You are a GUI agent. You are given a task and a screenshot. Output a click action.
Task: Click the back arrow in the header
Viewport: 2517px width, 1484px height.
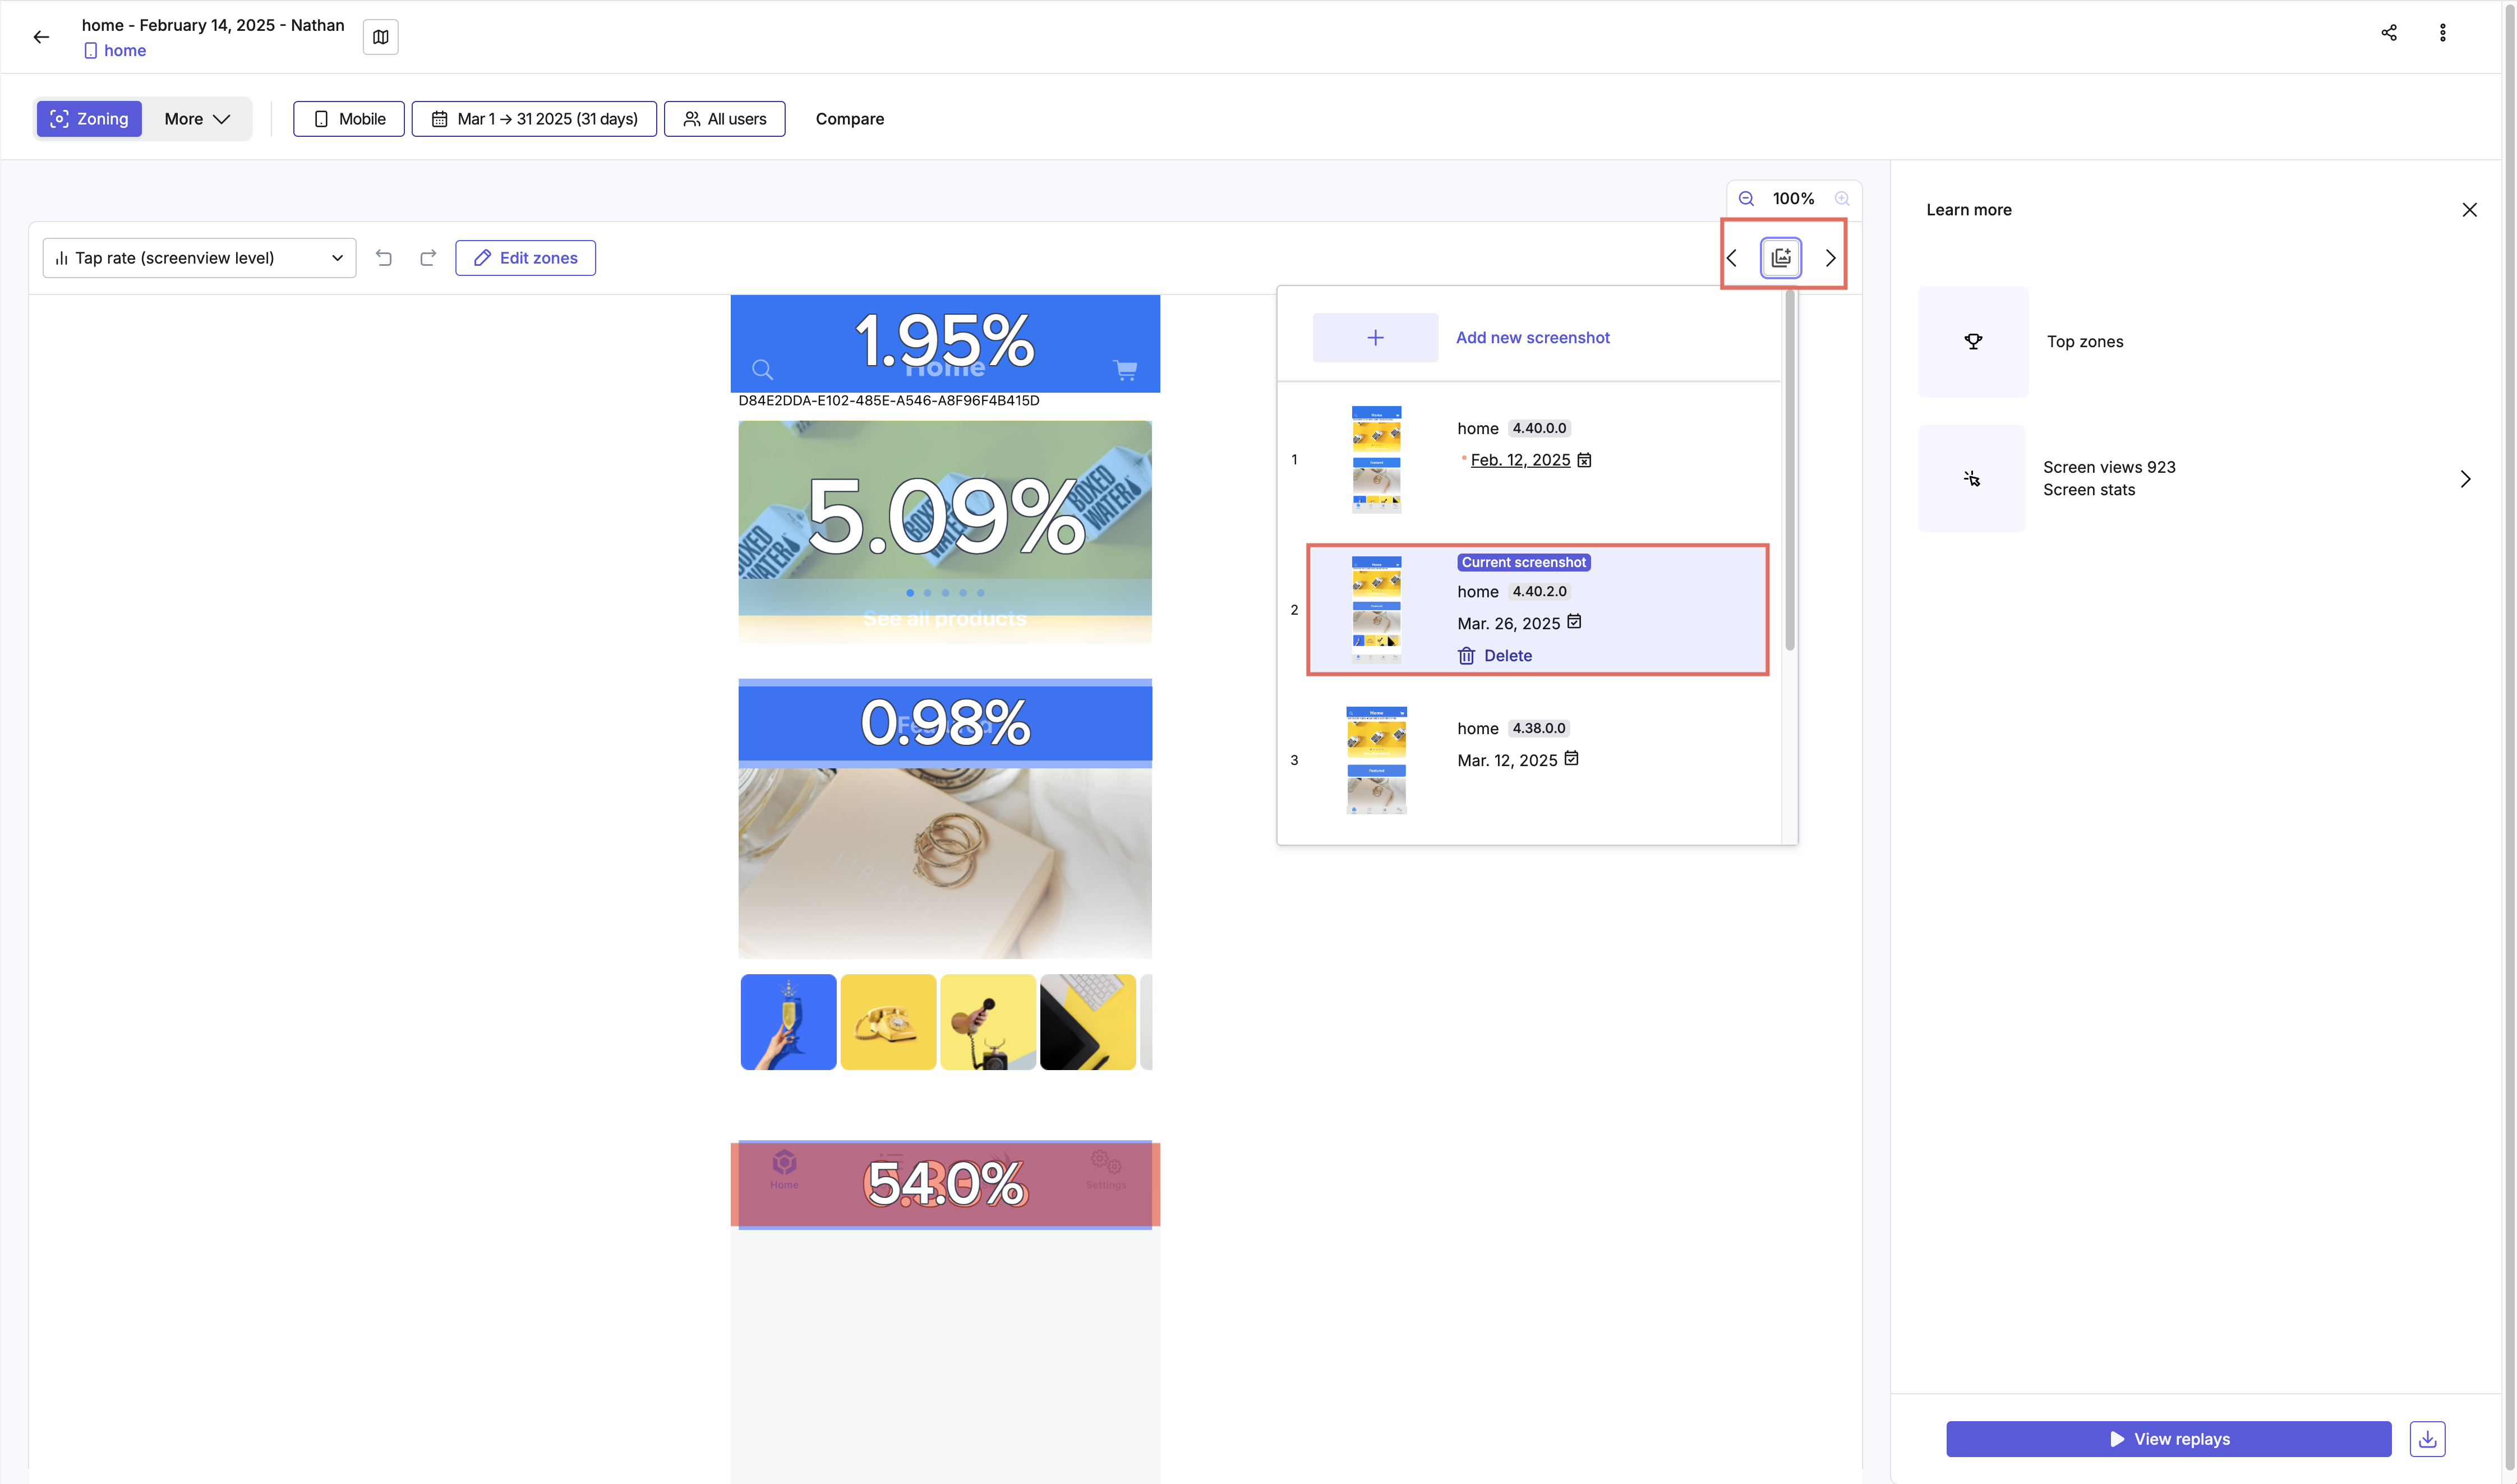pyautogui.click(x=41, y=37)
